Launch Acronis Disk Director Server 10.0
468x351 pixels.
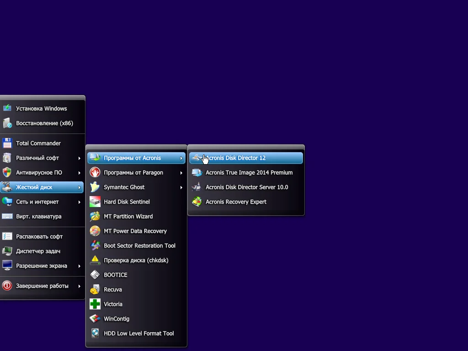click(x=246, y=187)
